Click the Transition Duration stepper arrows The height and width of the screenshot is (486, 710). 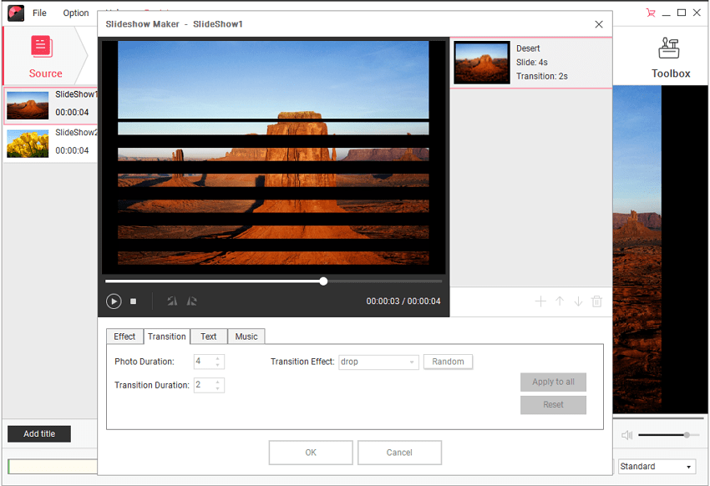pyautogui.click(x=218, y=385)
